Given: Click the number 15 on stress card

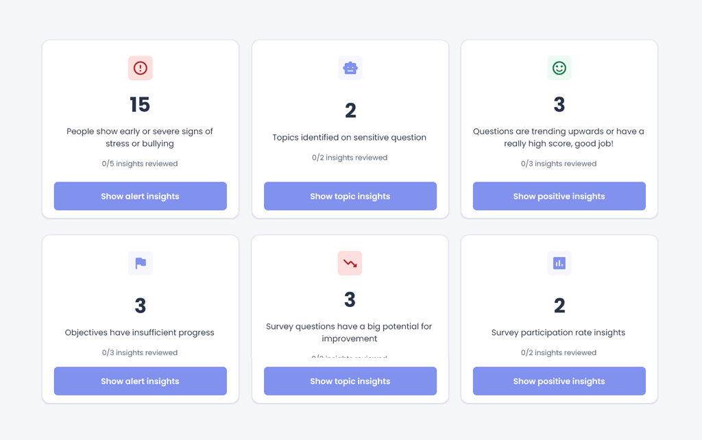Looking at the screenshot, I should [x=140, y=105].
